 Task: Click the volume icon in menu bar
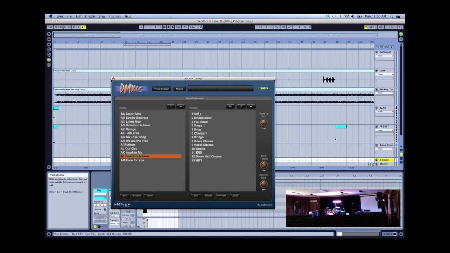pyautogui.click(x=353, y=16)
